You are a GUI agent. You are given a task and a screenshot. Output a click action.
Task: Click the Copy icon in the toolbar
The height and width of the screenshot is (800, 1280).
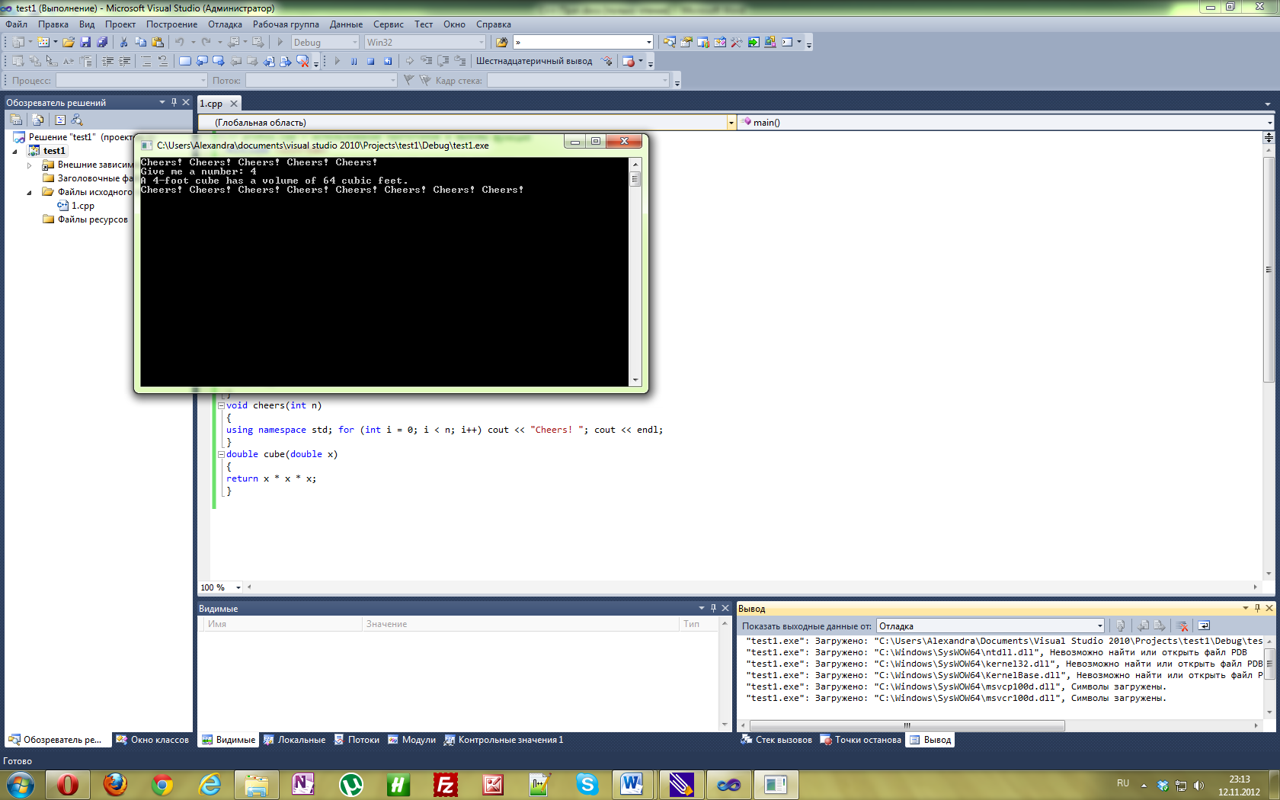pos(140,42)
